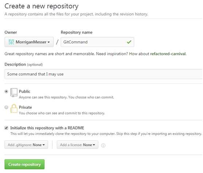Image resolution: width=203 pixels, height=173 pixels.
Task: Click the Create a new repository heading
Action: [41, 6]
